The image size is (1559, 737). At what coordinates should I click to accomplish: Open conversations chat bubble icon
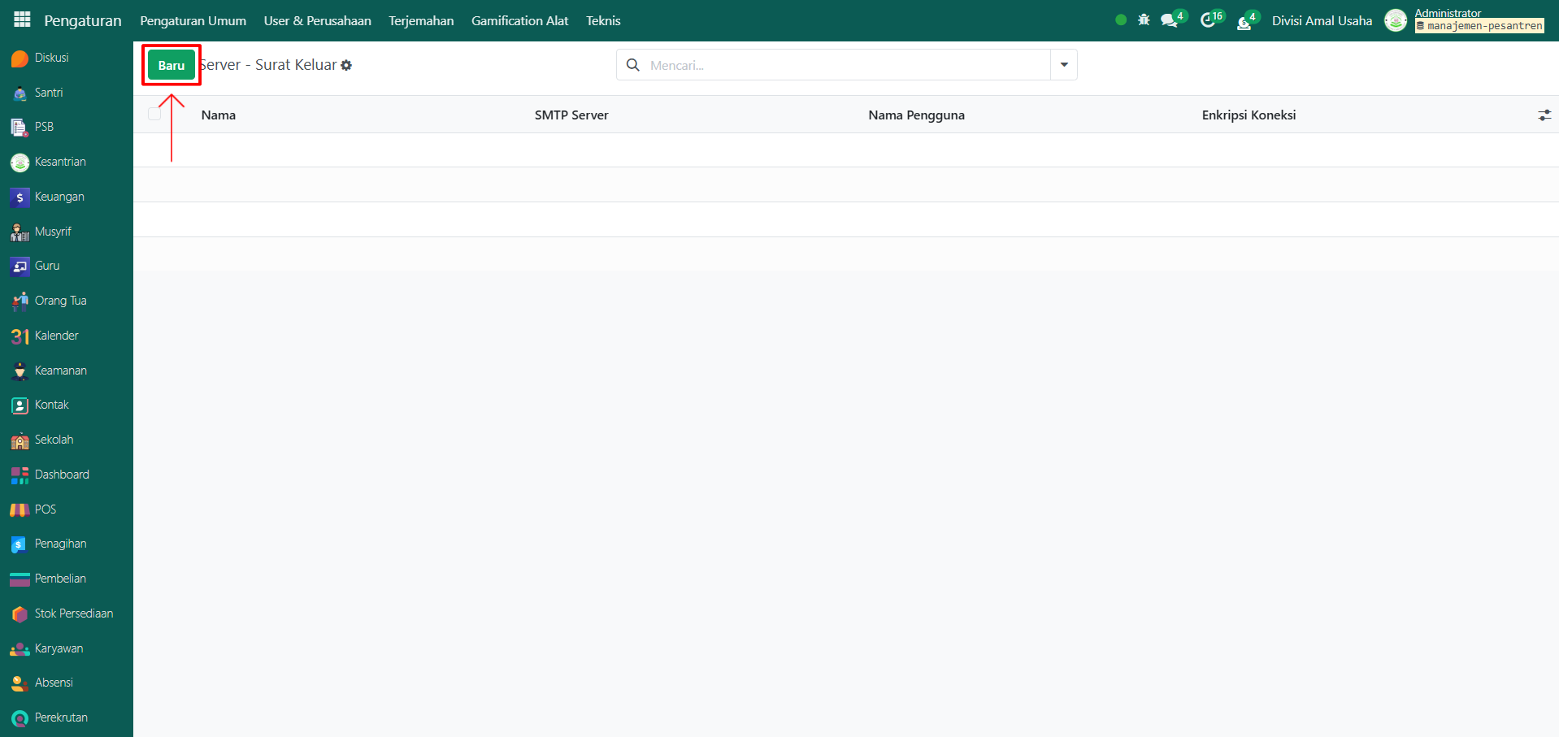click(x=1170, y=21)
